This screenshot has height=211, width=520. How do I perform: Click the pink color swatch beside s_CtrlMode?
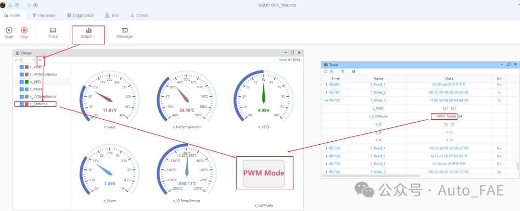27,104
